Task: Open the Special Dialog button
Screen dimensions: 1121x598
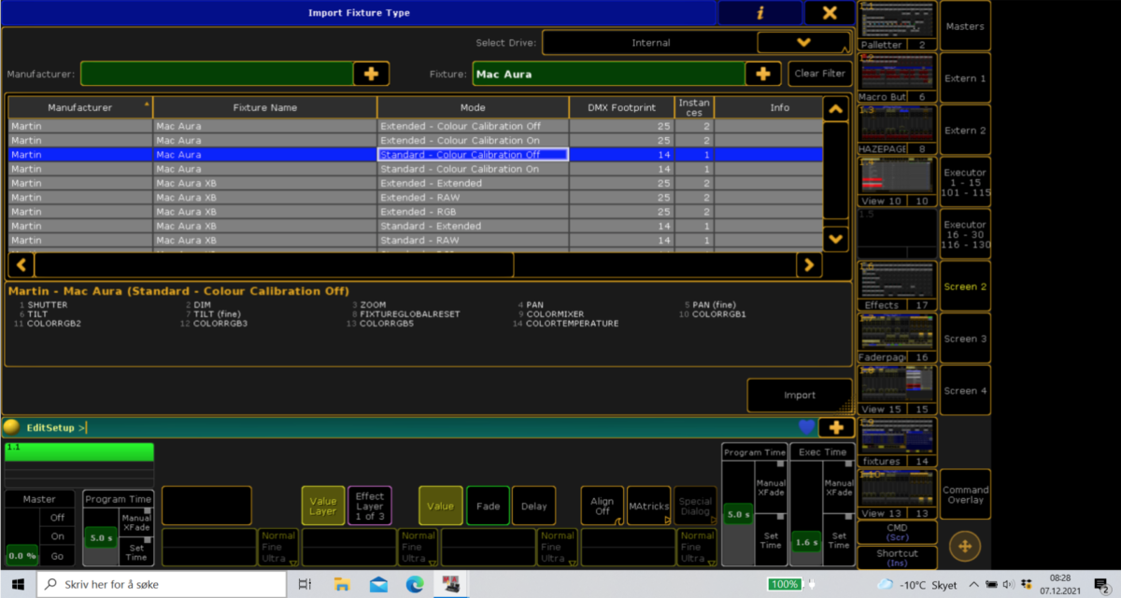Action: pos(695,506)
